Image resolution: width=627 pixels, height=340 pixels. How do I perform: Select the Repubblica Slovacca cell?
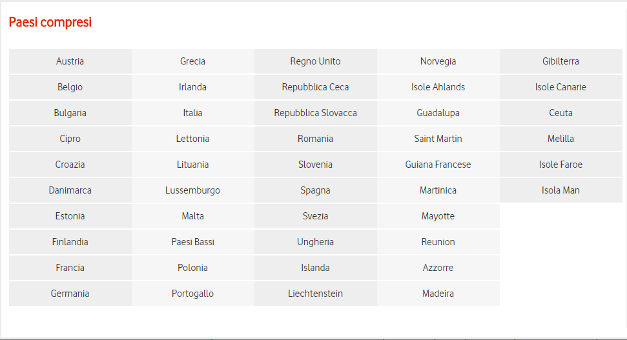coord(315,113)
